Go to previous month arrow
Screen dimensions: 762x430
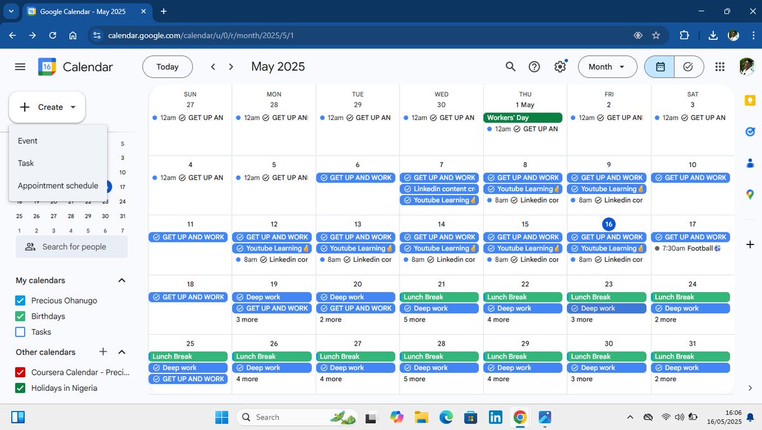tap(213, 67)
